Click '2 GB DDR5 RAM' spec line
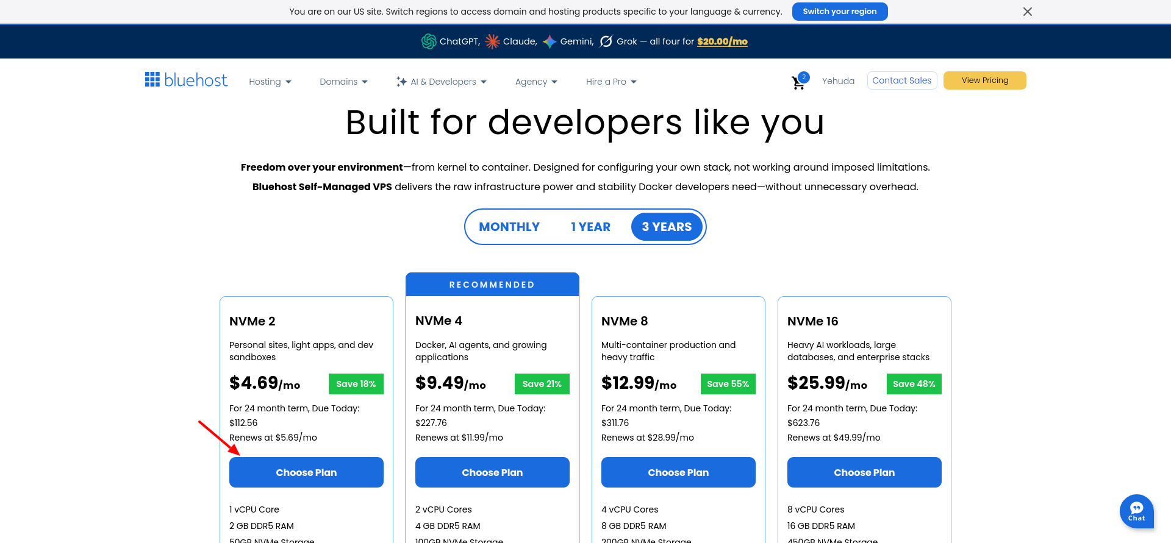1171x543 pixels. [x=262, y=526]
